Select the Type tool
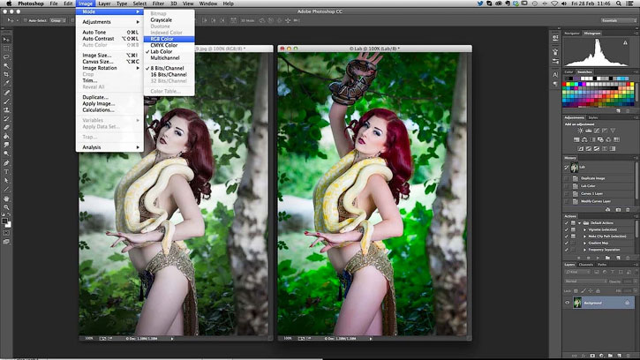This screenshot has width=640, height=360. click(x=6, y=172)
